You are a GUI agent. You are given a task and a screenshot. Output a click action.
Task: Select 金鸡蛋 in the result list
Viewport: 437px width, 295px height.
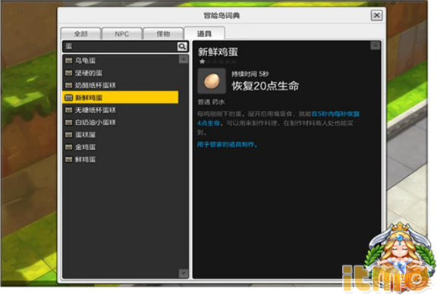121,147
